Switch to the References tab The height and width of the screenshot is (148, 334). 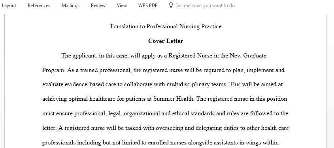(39, 6)
